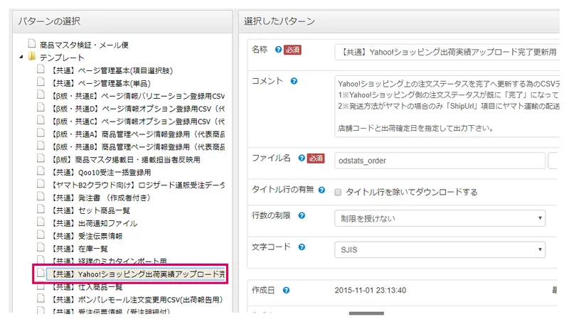Click help icon beside コメント label
The height and width of the screenshot is (324, 569).
point(294,81)
